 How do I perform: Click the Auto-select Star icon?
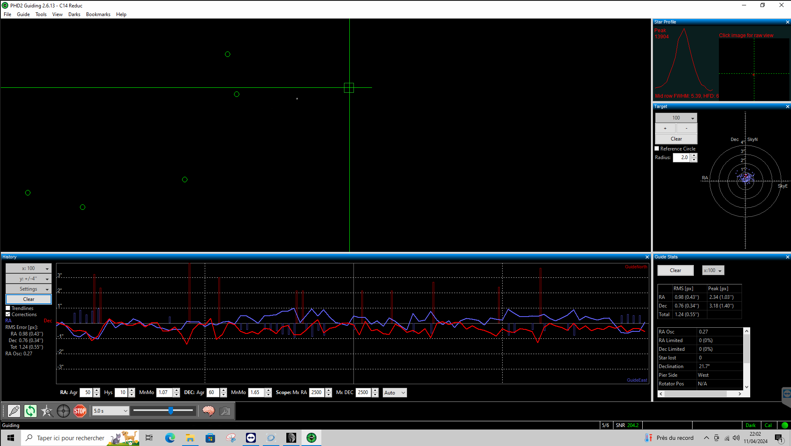pos(47,411)
